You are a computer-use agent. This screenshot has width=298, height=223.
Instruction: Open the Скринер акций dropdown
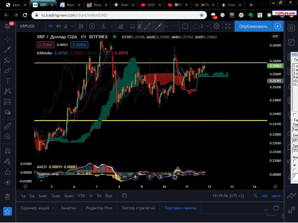[38, 208]
